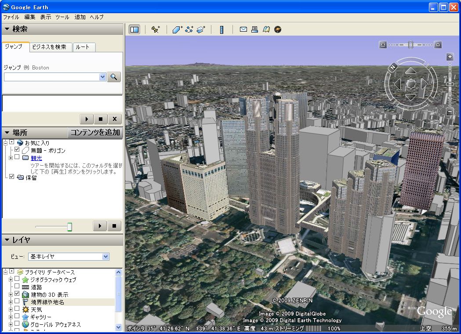Add a polygon with the toolbar tool
This screenshot has height=334, width=461.
pos(177,29)
